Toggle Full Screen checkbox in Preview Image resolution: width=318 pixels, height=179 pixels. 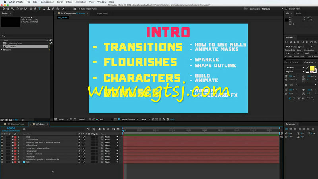306,56
